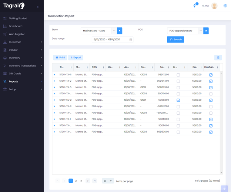Open Web Register menu item
Image resolution: width=231 pixels, height=192 pixels.
click(17, 34)
